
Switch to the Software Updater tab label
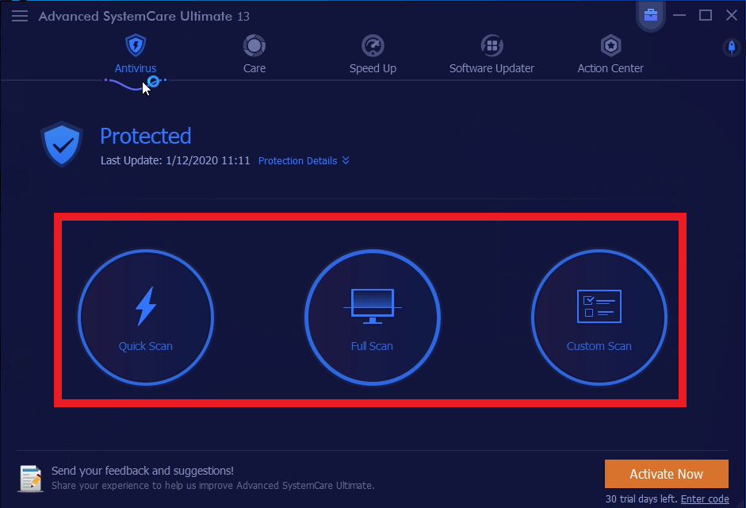[492, 68]
